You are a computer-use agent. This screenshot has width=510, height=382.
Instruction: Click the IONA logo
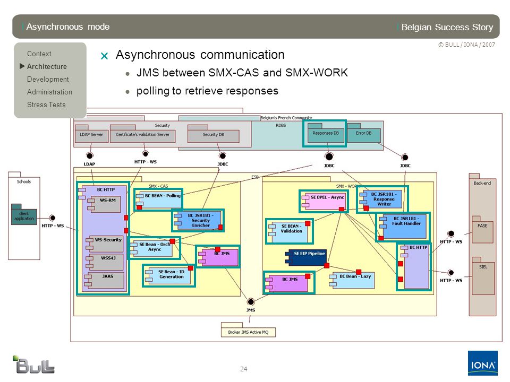click(483, 363)
